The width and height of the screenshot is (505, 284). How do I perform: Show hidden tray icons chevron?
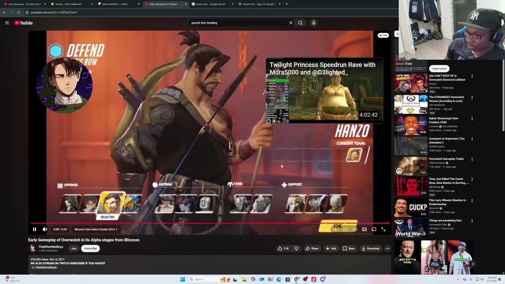click(458, 279)
